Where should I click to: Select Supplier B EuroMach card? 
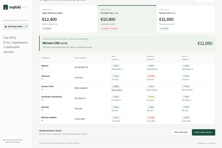[x=127, y=19]
